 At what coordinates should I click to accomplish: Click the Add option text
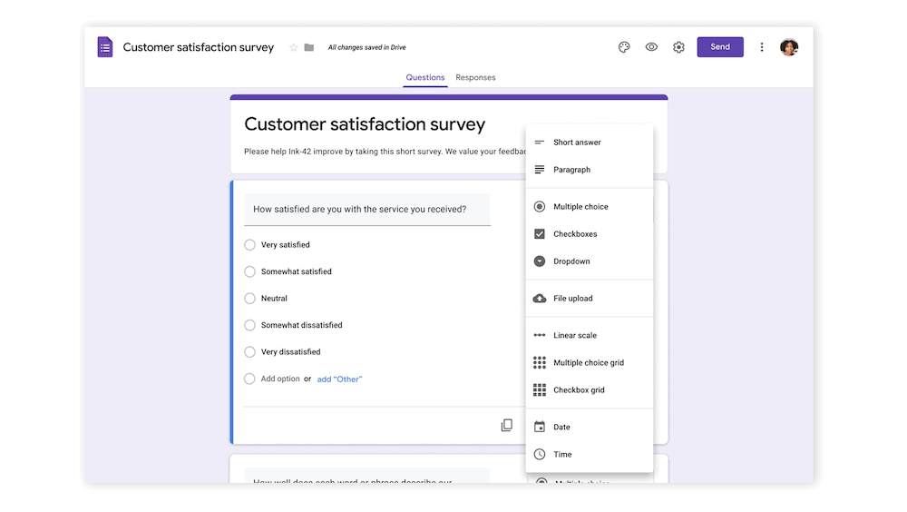click(280, 379)
